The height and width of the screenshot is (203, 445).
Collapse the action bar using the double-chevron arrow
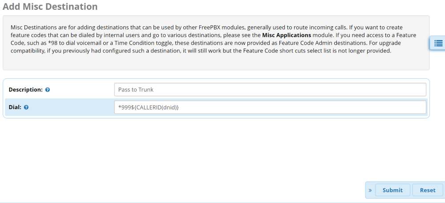coord(370,190)
